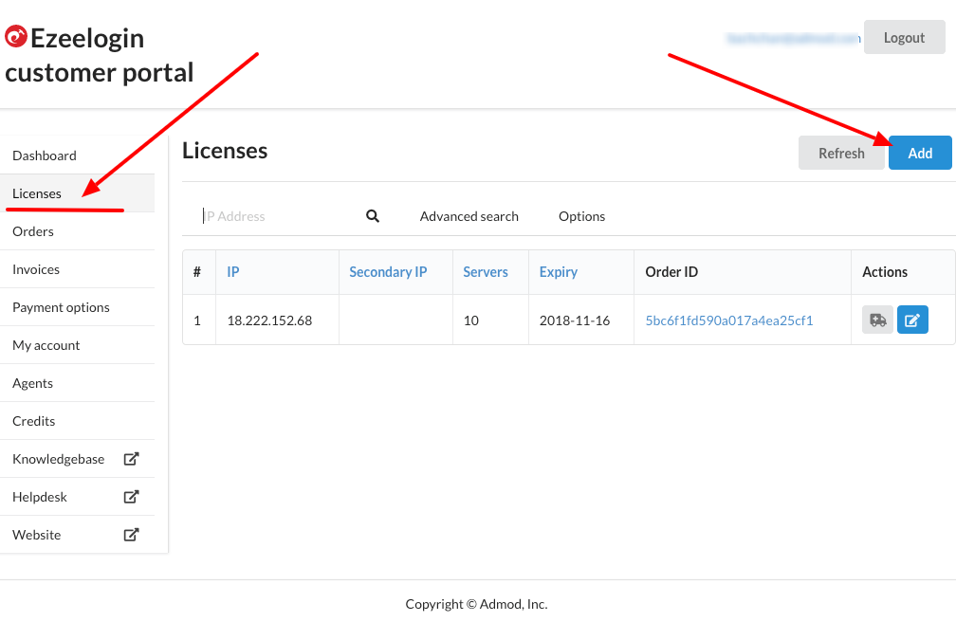The image size is (956, 622).
Task: Click the servers count 10
Action: (x=470, y=320)
